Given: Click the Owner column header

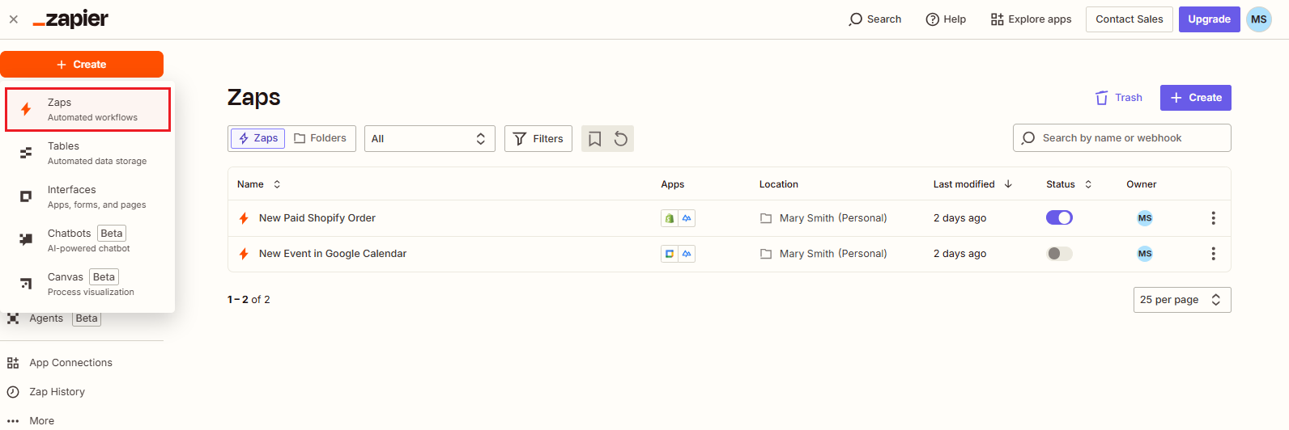Looking at the screenshot, I should (x=1142, y=184).
